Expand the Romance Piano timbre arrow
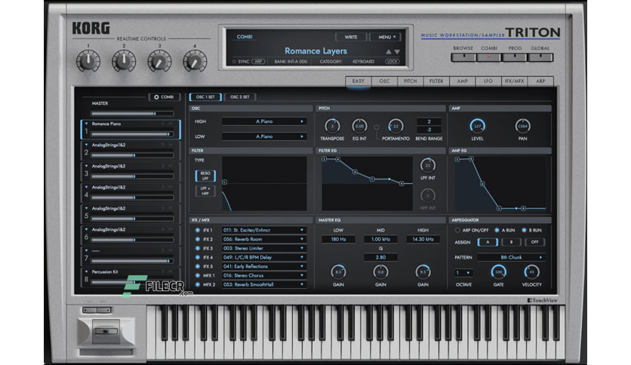This screenshot has width=631, height=365. coord(86,124)
